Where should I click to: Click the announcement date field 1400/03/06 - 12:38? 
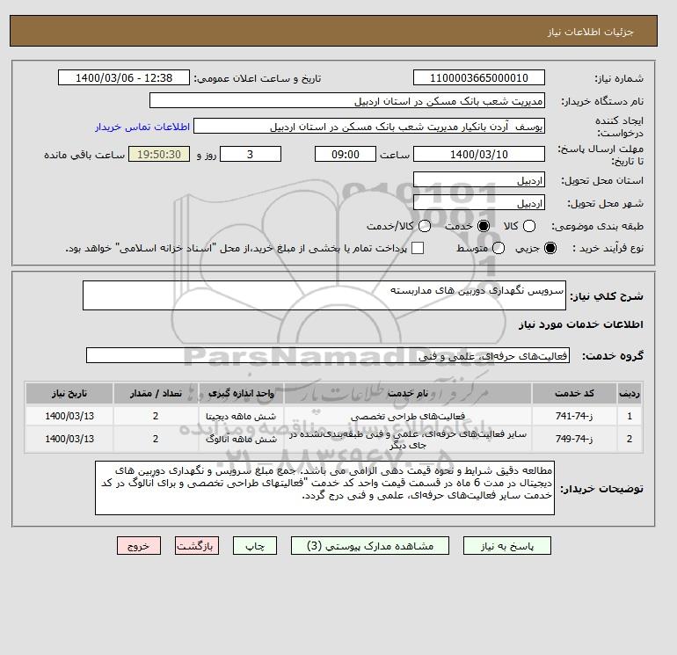click(124, 77)
